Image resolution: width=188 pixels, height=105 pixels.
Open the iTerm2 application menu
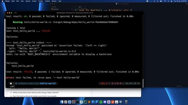(x=7, y=1)
